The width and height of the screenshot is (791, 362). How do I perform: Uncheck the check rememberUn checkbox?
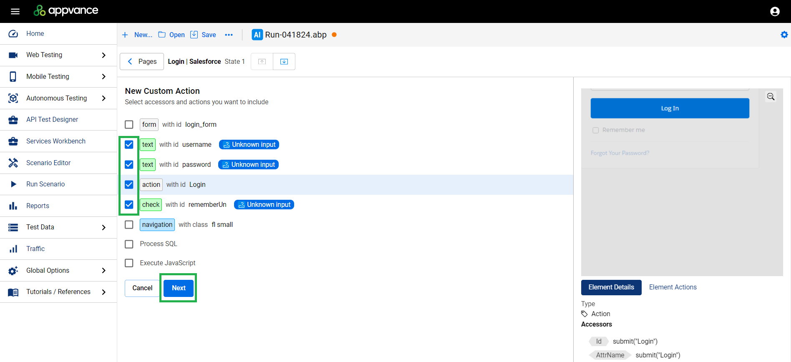pos(129,205)
